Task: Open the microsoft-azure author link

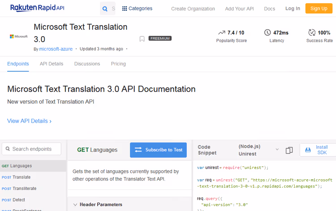Action: tap(56, 49)
